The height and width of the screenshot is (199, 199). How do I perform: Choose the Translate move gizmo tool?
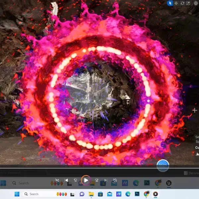point(176,3)
